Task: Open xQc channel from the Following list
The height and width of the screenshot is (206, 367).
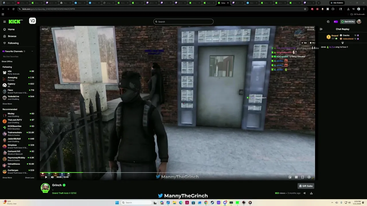Action: click(x=18, y=72)
